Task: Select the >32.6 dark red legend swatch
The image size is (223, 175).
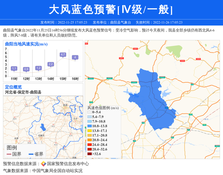Action: click(x=90, y=154)
